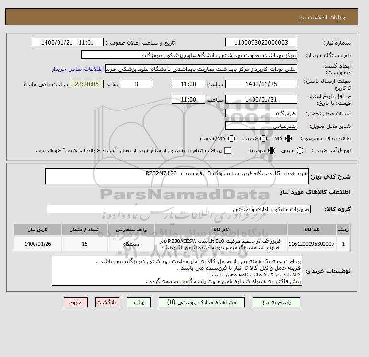Click the کد کالا column header
Screen dimensions: 369x357
(311, 230)
